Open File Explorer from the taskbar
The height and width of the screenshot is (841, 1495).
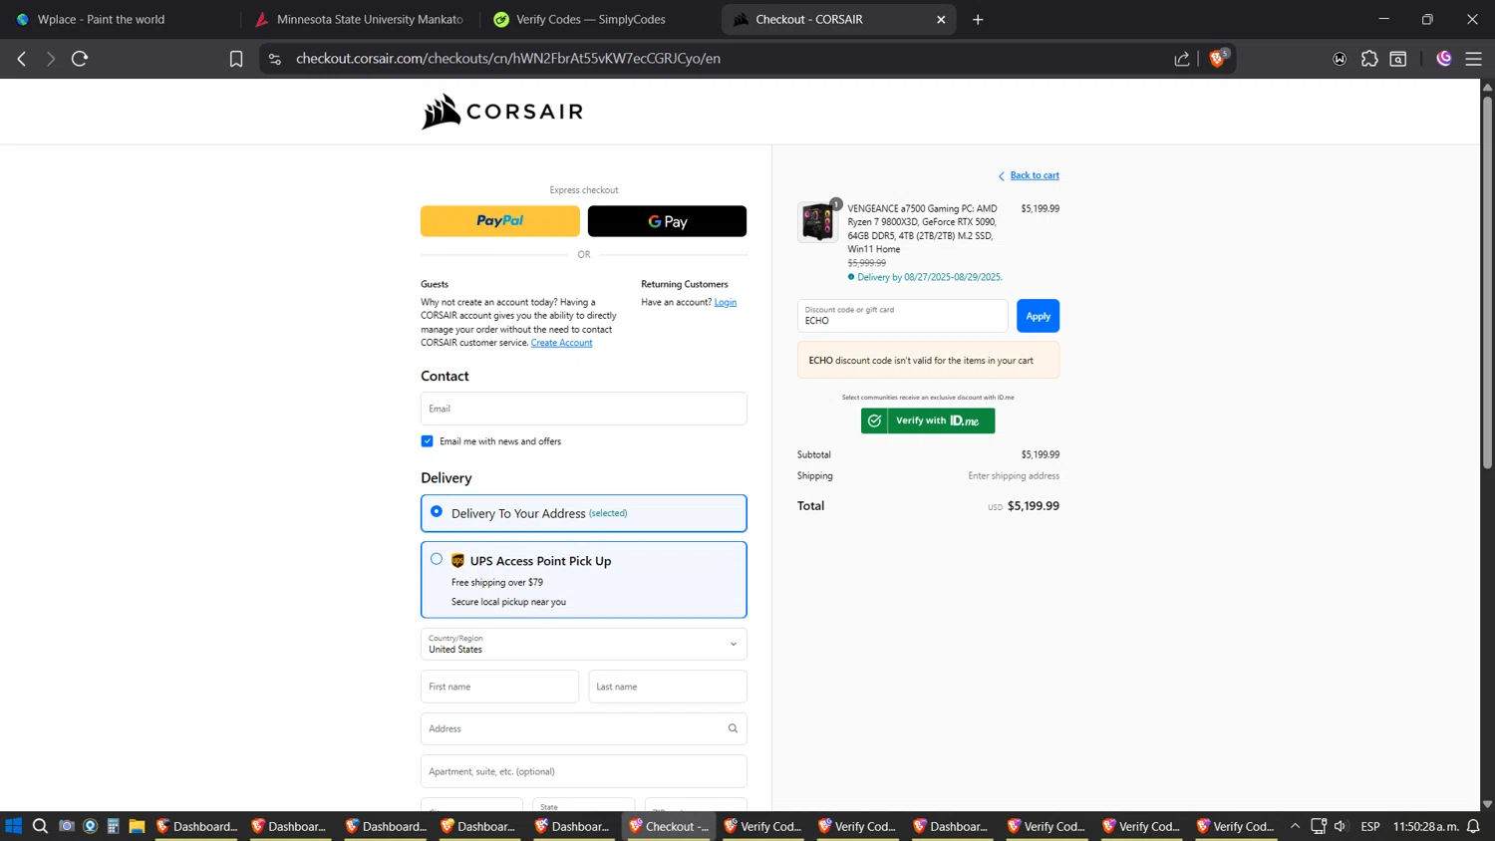coord(137,826)
